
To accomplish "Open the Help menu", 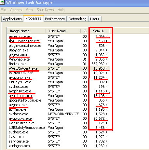I will (61, 10).
